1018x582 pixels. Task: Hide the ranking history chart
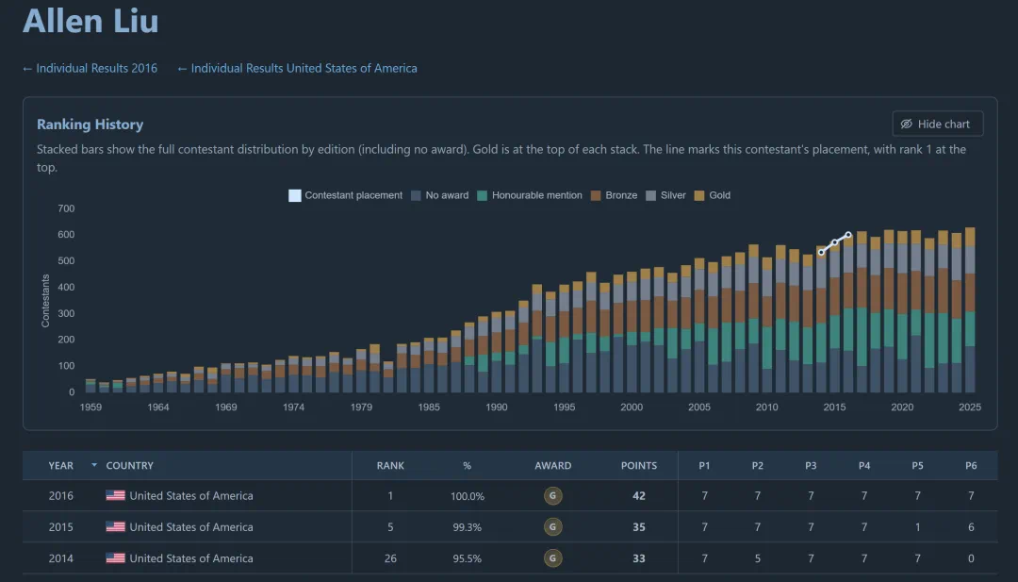pyautogui.click(x=938, y=125)
